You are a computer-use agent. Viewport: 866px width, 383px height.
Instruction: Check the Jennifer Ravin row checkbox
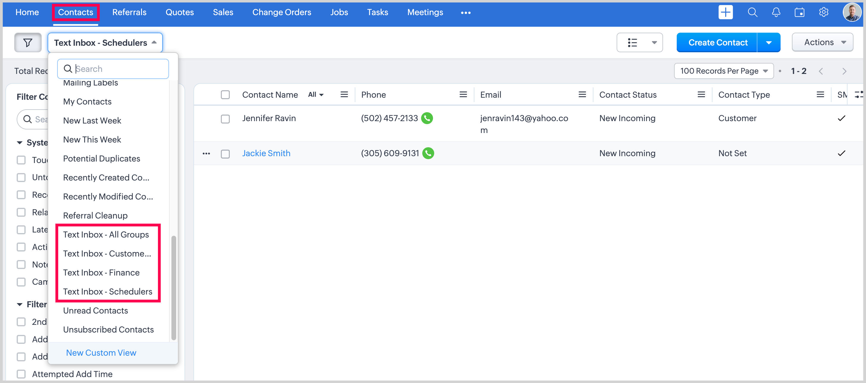click(x=225, y=119)
